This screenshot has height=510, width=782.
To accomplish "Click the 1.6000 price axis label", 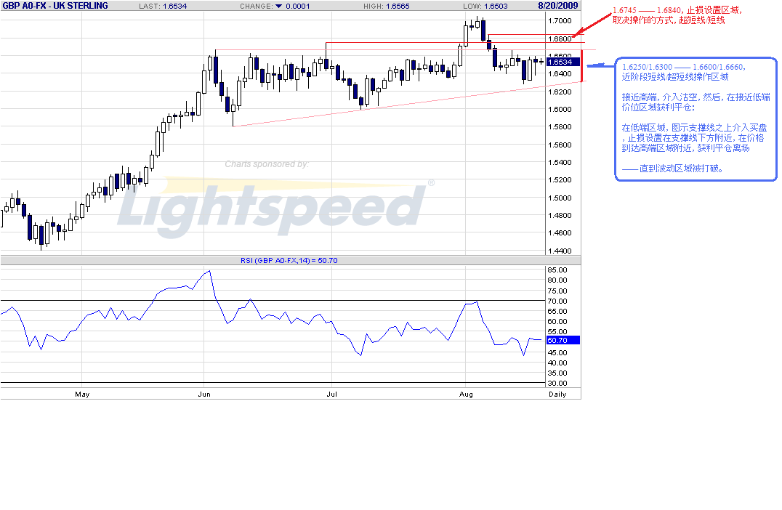I will click(560, 109).
